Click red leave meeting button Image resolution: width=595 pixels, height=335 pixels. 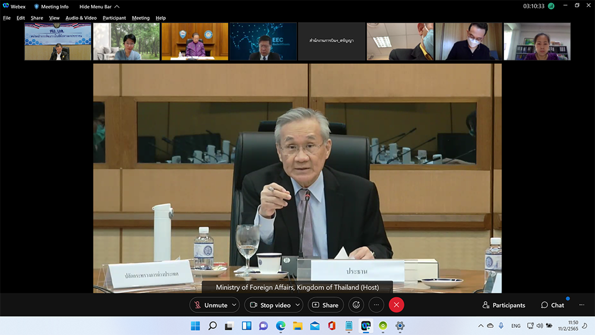(x=396, y=305)
